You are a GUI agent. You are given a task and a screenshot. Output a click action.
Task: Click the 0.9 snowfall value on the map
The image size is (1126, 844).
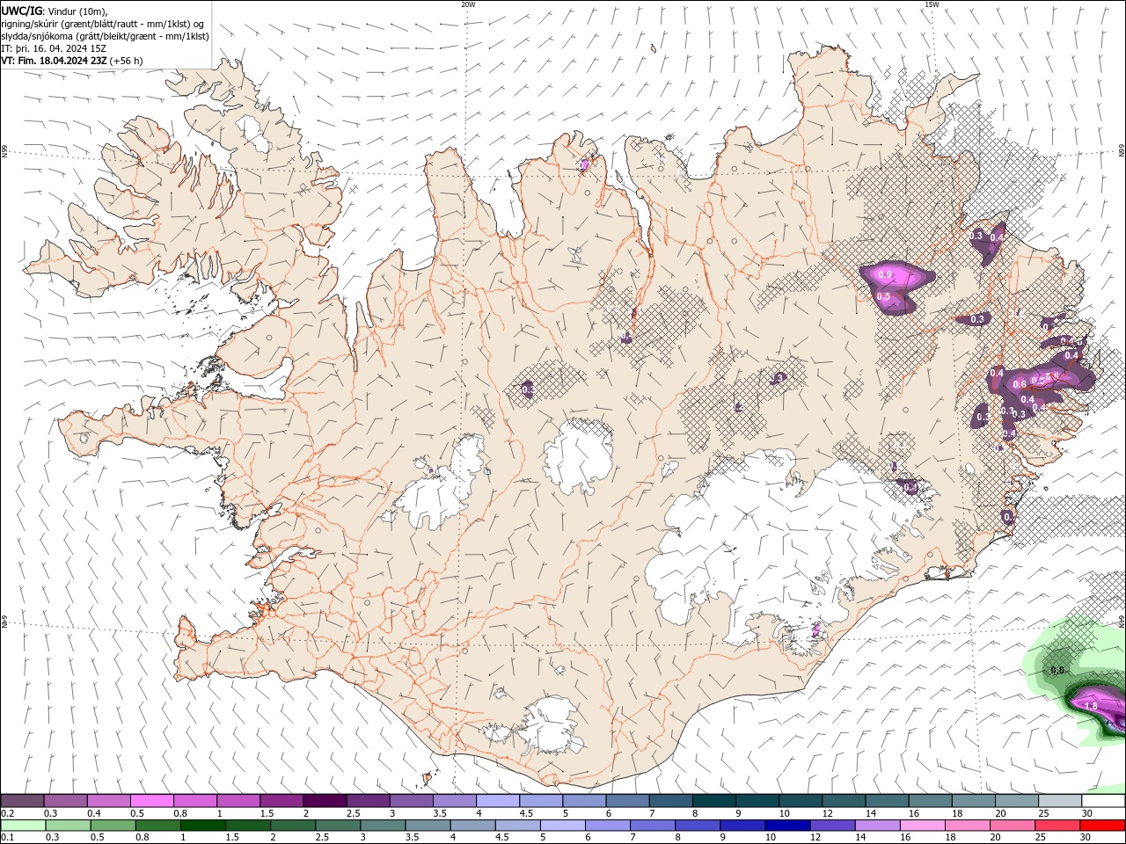coord(885,275)
